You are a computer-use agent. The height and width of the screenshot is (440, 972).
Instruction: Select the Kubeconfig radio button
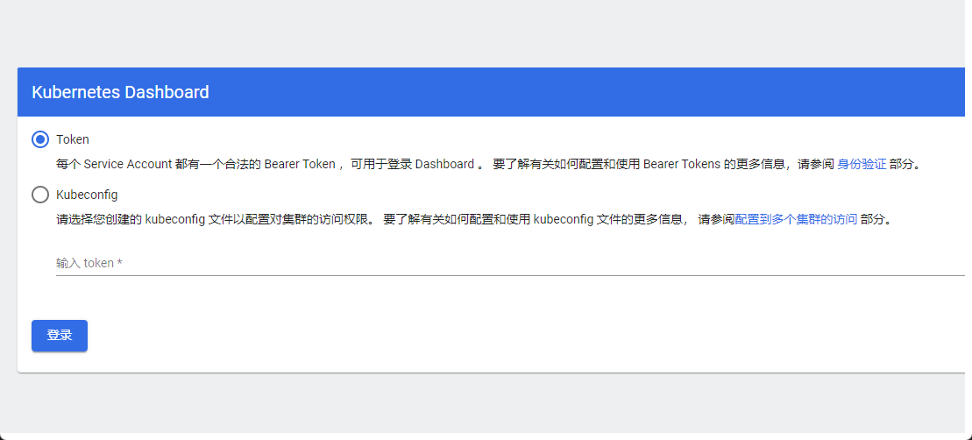(40, 195)
